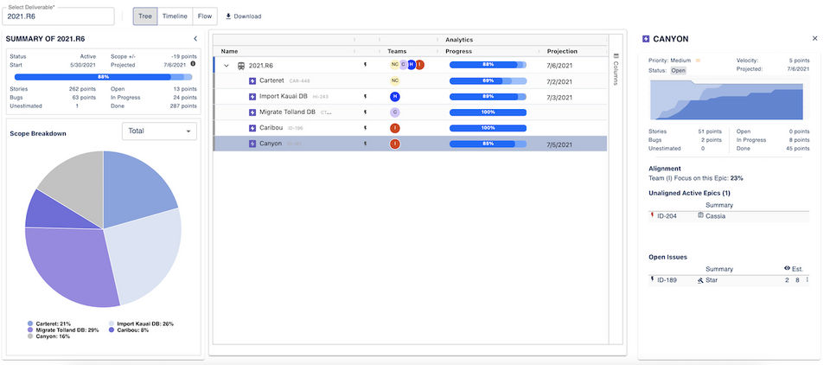Open the kebab menu on the ID-189 row
The width and height of the screenshot is (830, 365).
pos(808,279)
